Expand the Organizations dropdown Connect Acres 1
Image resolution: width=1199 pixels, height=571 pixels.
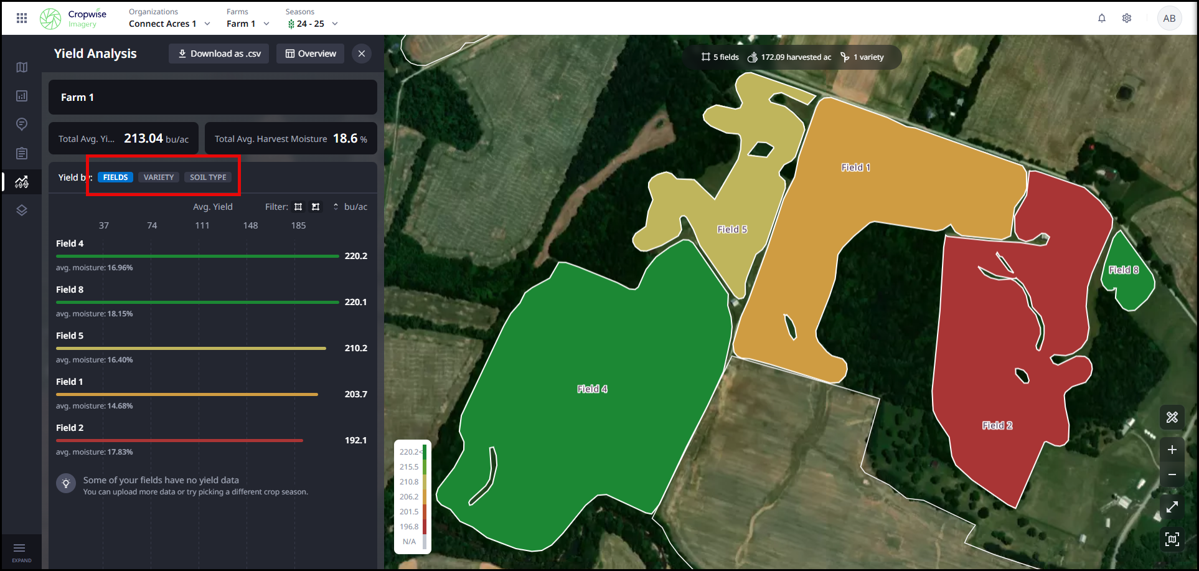[x=169, y=24]
